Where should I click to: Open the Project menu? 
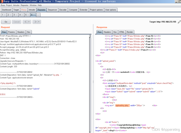point(9,5)
